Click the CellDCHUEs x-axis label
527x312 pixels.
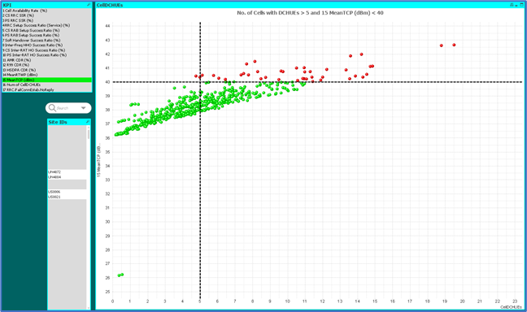(511, 307)
